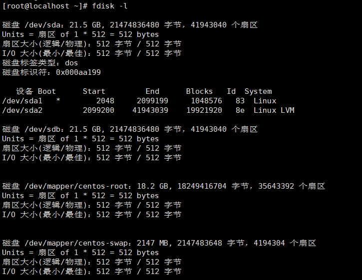Click the End column header
The image size is (362, 280).
coord(152,91)
